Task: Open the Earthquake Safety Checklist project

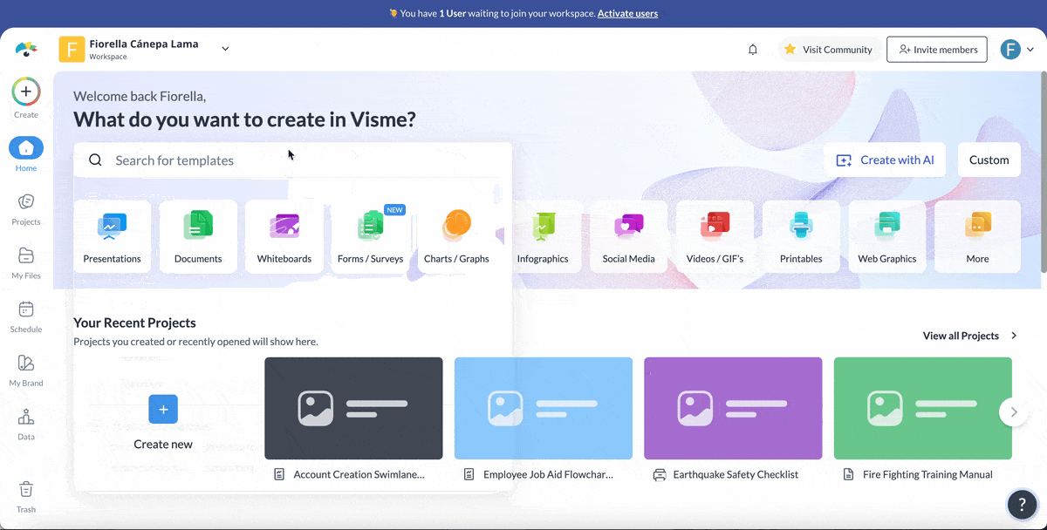Action: (733, 408)
